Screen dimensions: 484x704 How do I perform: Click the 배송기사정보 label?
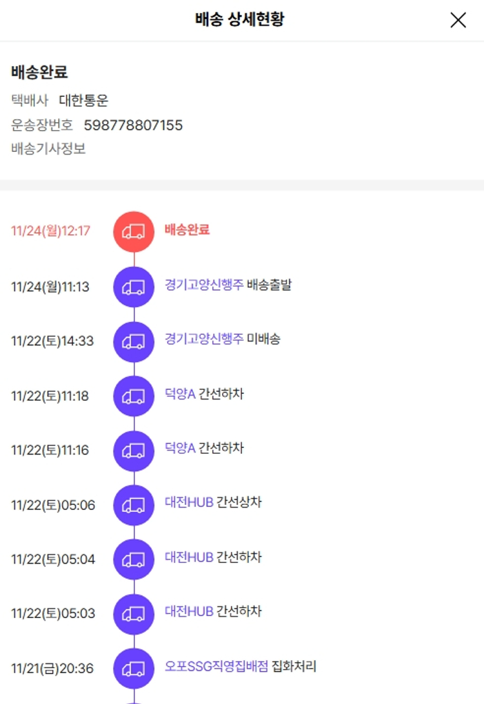(48, 149)
